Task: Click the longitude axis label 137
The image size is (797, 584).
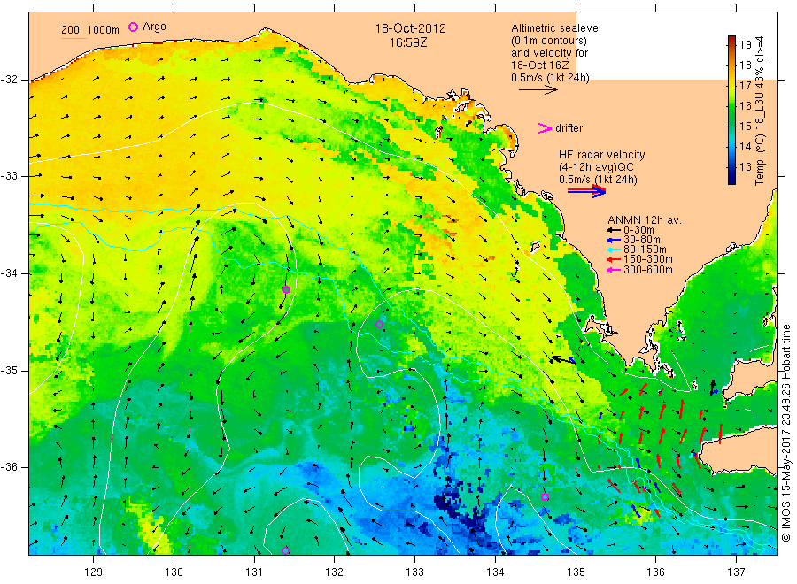Action: coord(737,572)
